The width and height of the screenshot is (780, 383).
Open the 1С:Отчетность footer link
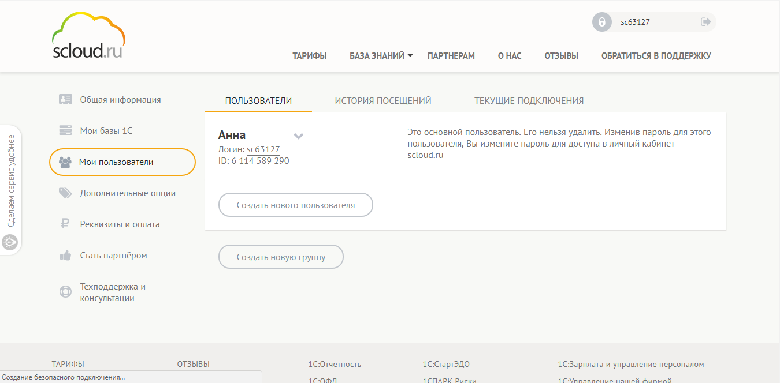click(335, 364)
